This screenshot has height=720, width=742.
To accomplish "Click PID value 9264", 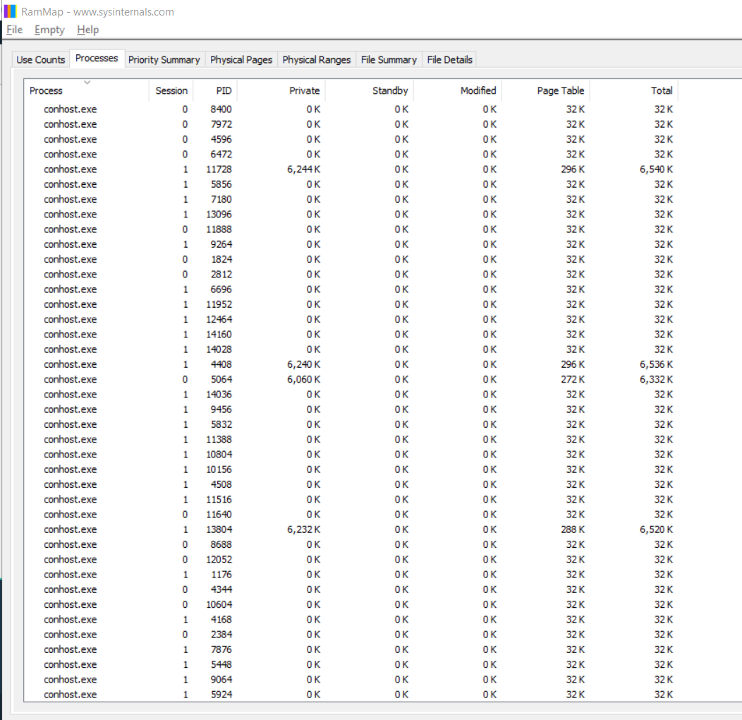I will 221,244.
